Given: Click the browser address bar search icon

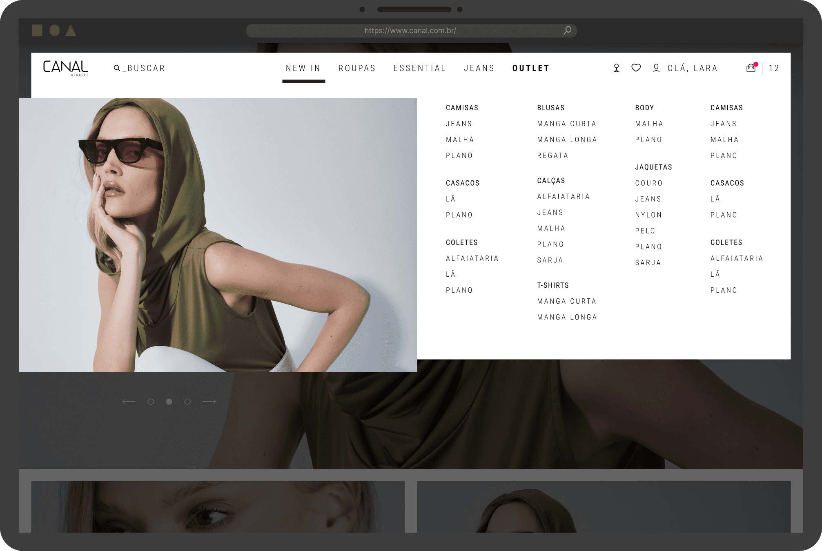Looking at the screenshot, I should click(567, 31).
